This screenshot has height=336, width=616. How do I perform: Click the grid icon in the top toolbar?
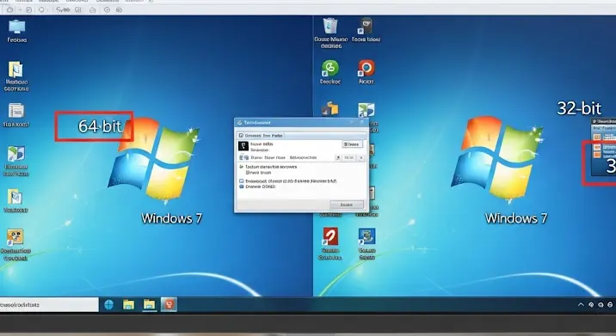point(77,9)
